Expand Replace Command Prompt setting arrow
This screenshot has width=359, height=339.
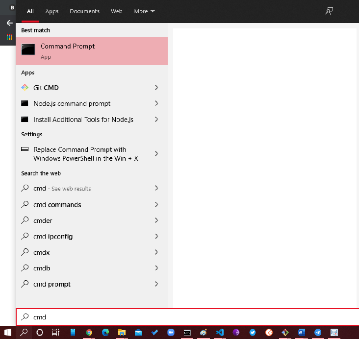click(x=156, y=154)
